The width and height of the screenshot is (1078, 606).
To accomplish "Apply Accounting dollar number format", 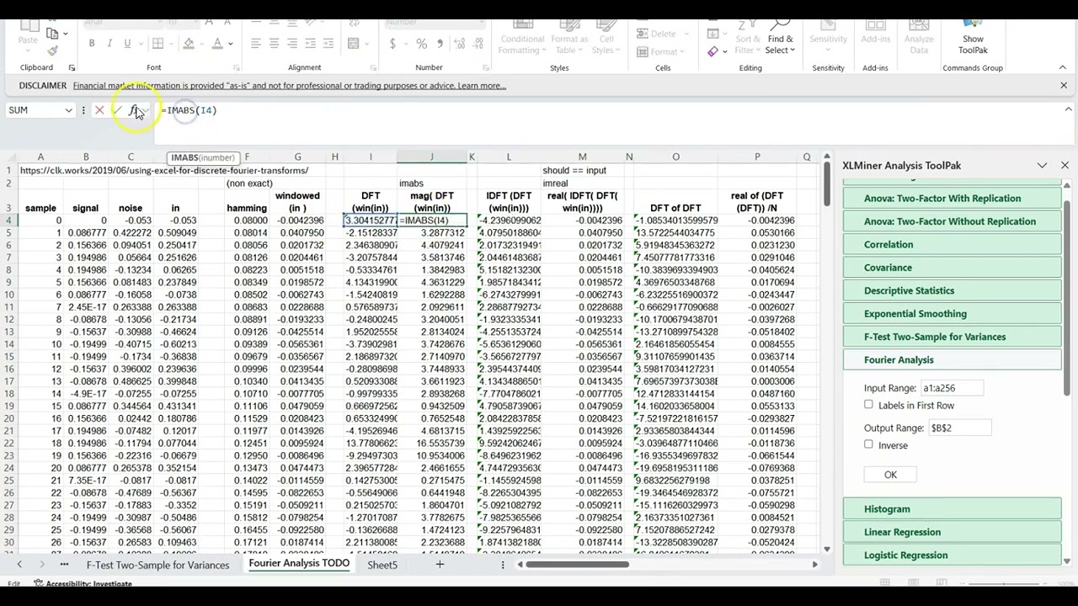I will (393, 44).
